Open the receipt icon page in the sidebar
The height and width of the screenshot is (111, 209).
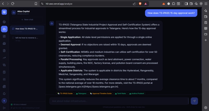pos(4,72)
